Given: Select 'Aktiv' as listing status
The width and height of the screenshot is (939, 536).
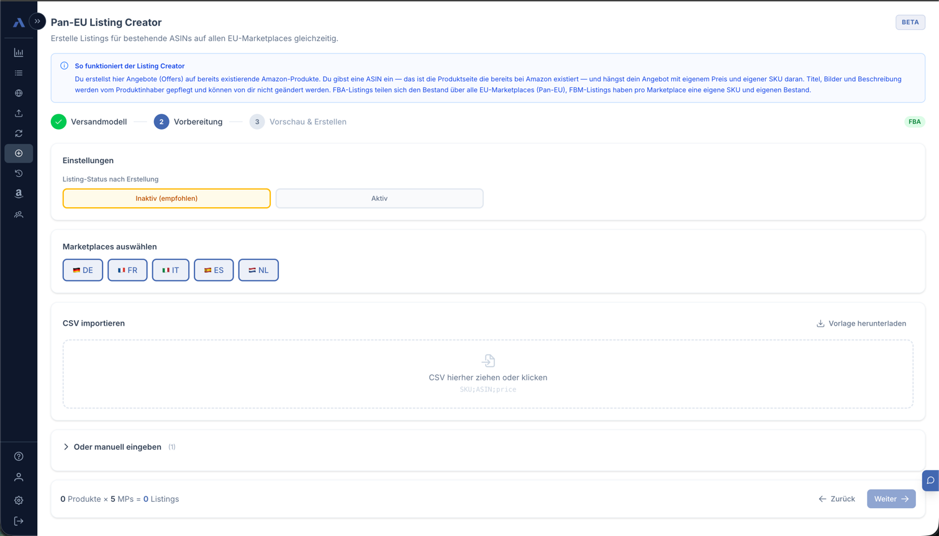Looking at the screenshot, I should (379, 198).
